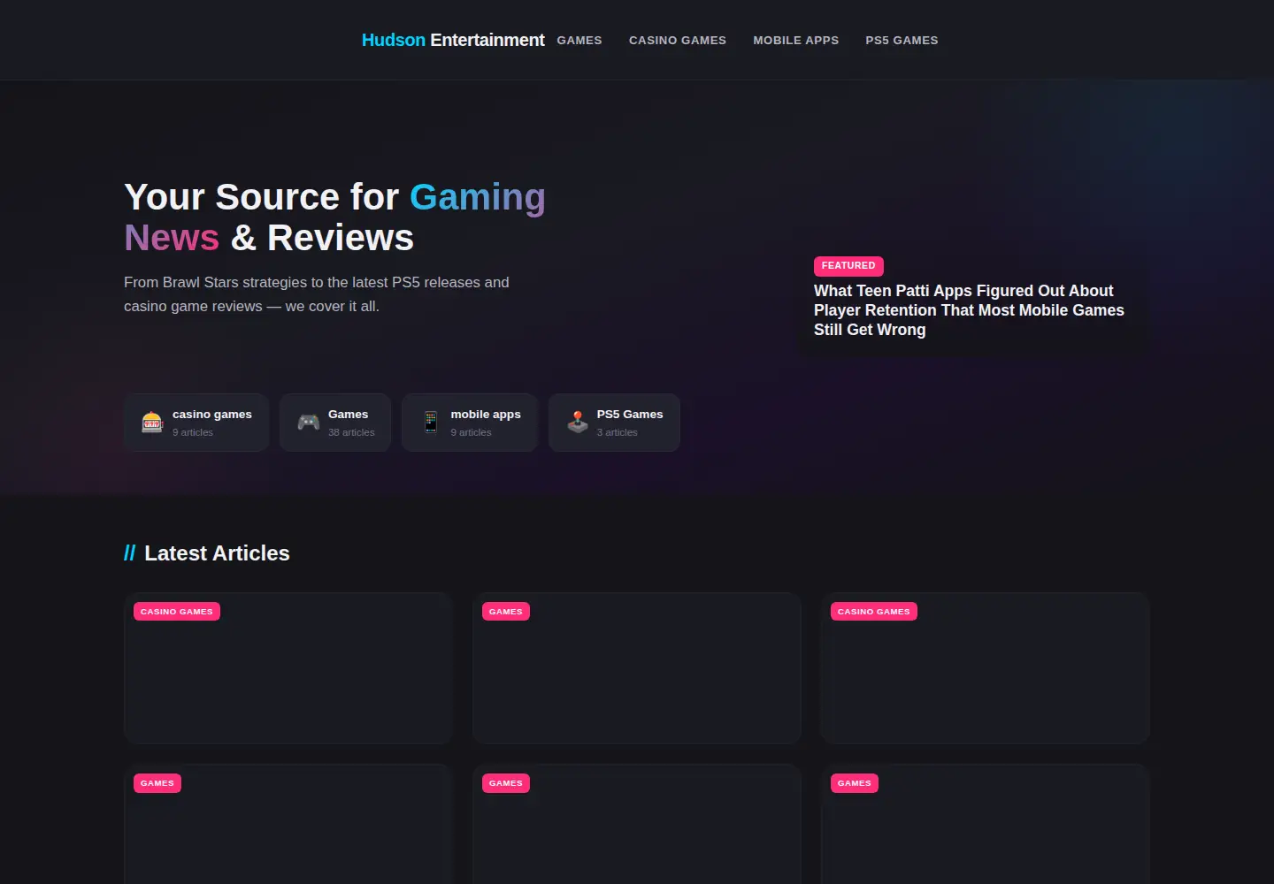This screenshot has height=884, width=1274.
Task: Open the PS5 Games category card title
Action: (x=630, y=415)
